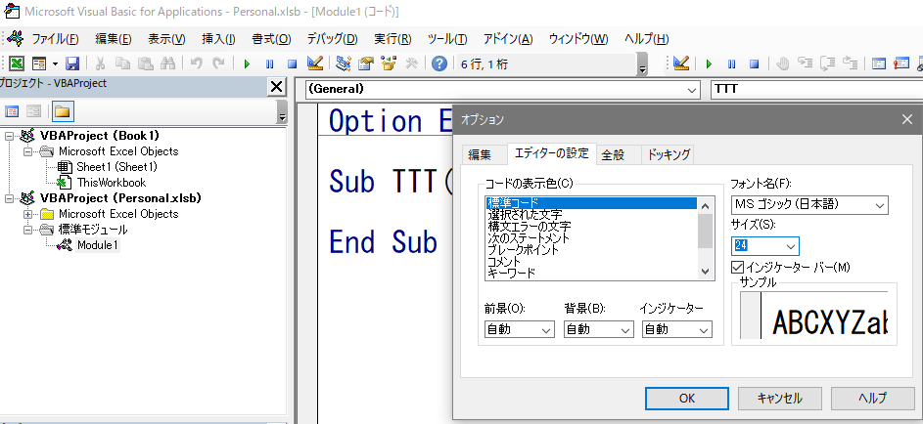This screenshot has width=923, height=424.
Task: Collapse the 標準モジュール folder
Action: 27,230
